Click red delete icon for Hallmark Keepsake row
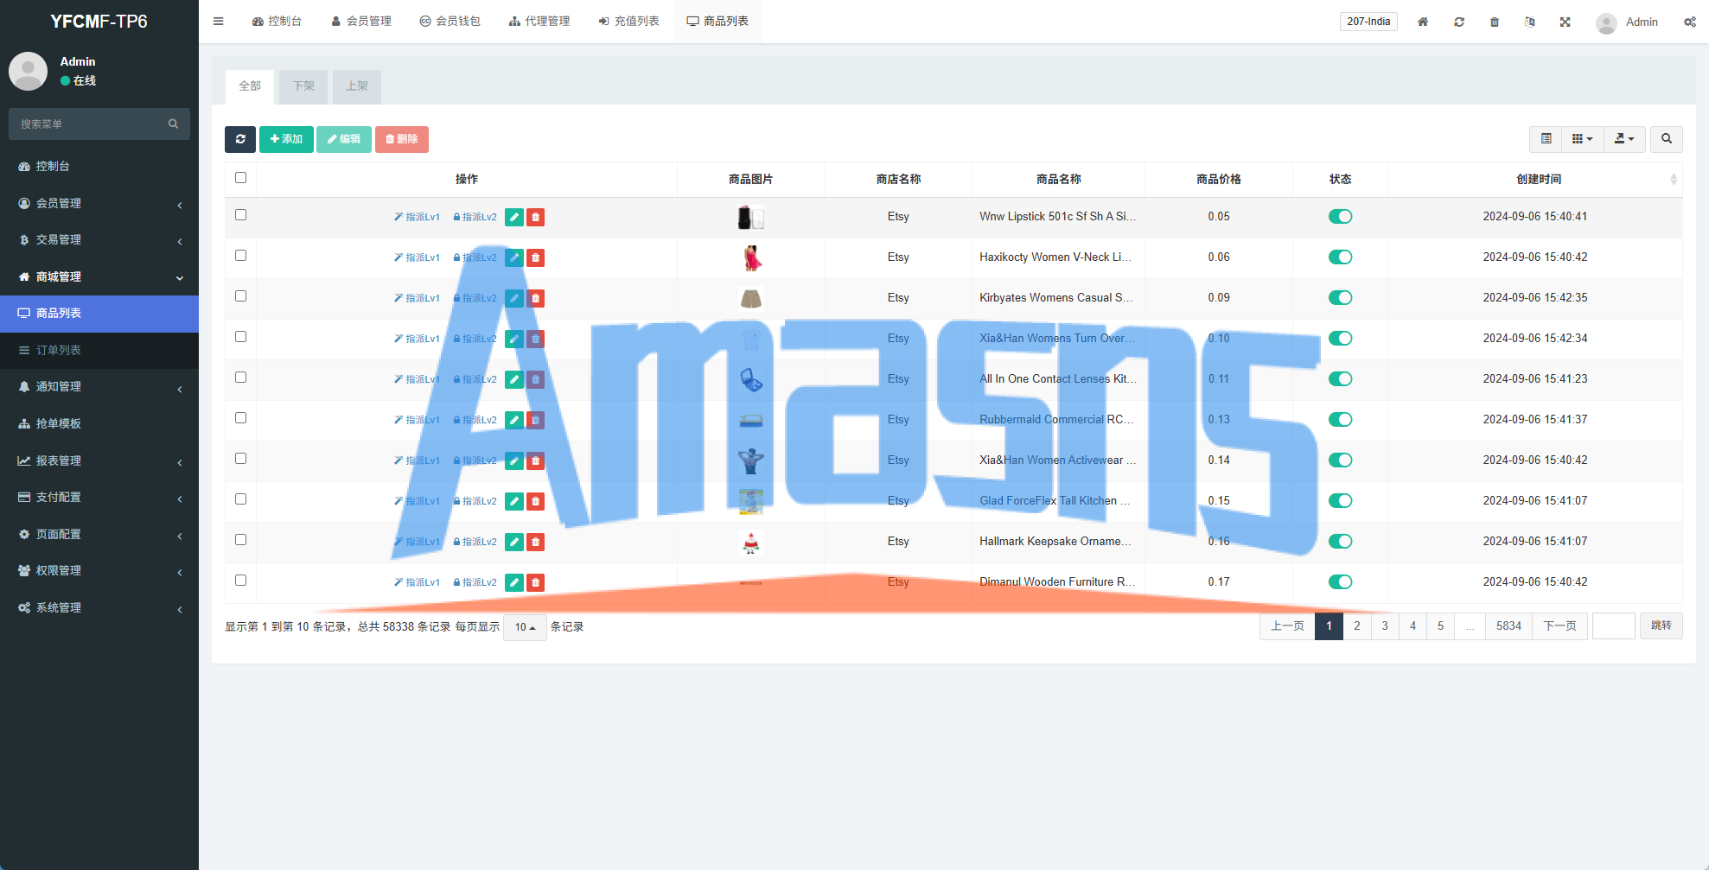1709x870 pixels. pyautogui.click(x=536, y=543)
